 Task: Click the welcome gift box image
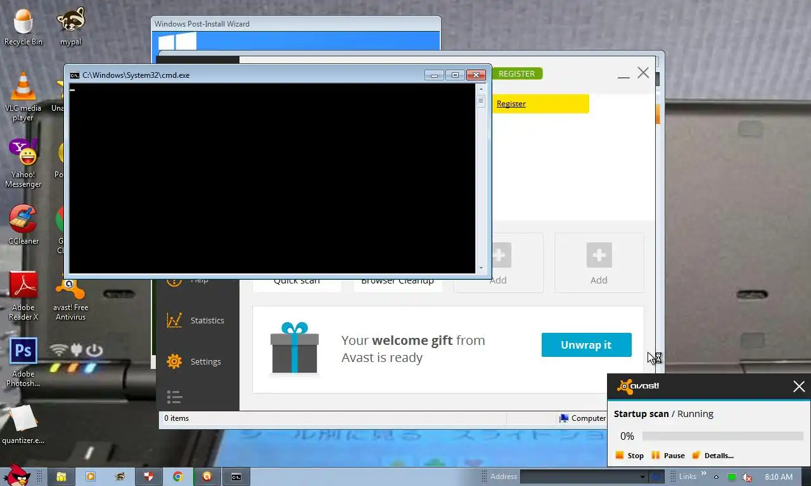point(295,348)
